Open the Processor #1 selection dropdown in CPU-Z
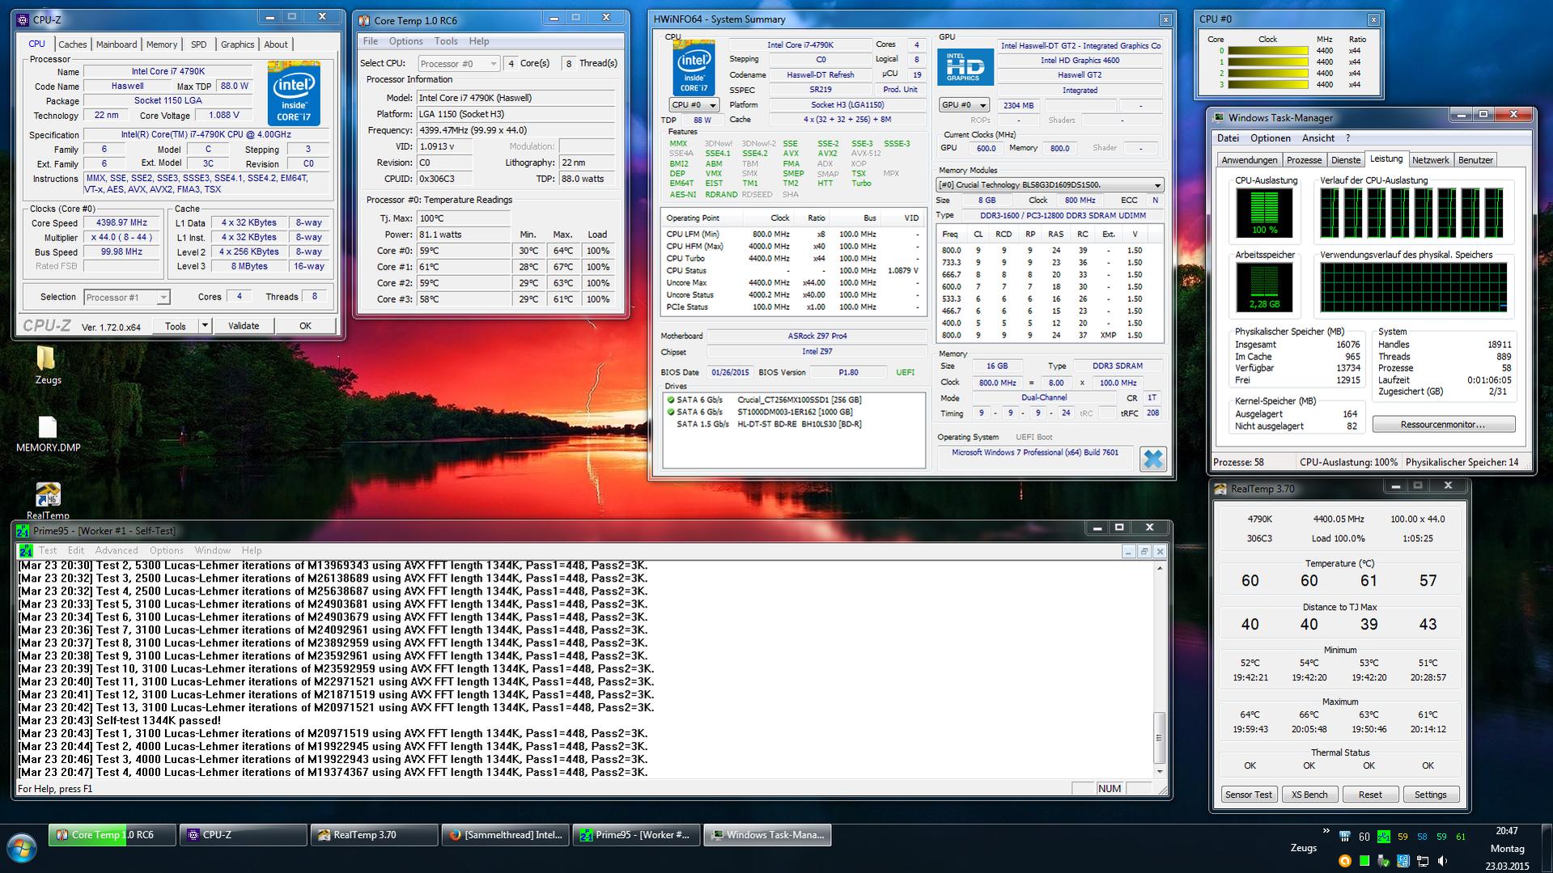Image resolution: width=1553 pixels, height=873 pixels. (126, 297)
